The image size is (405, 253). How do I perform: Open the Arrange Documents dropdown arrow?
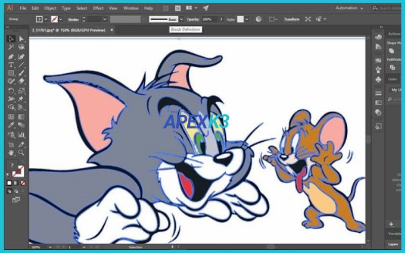point(196,8)
